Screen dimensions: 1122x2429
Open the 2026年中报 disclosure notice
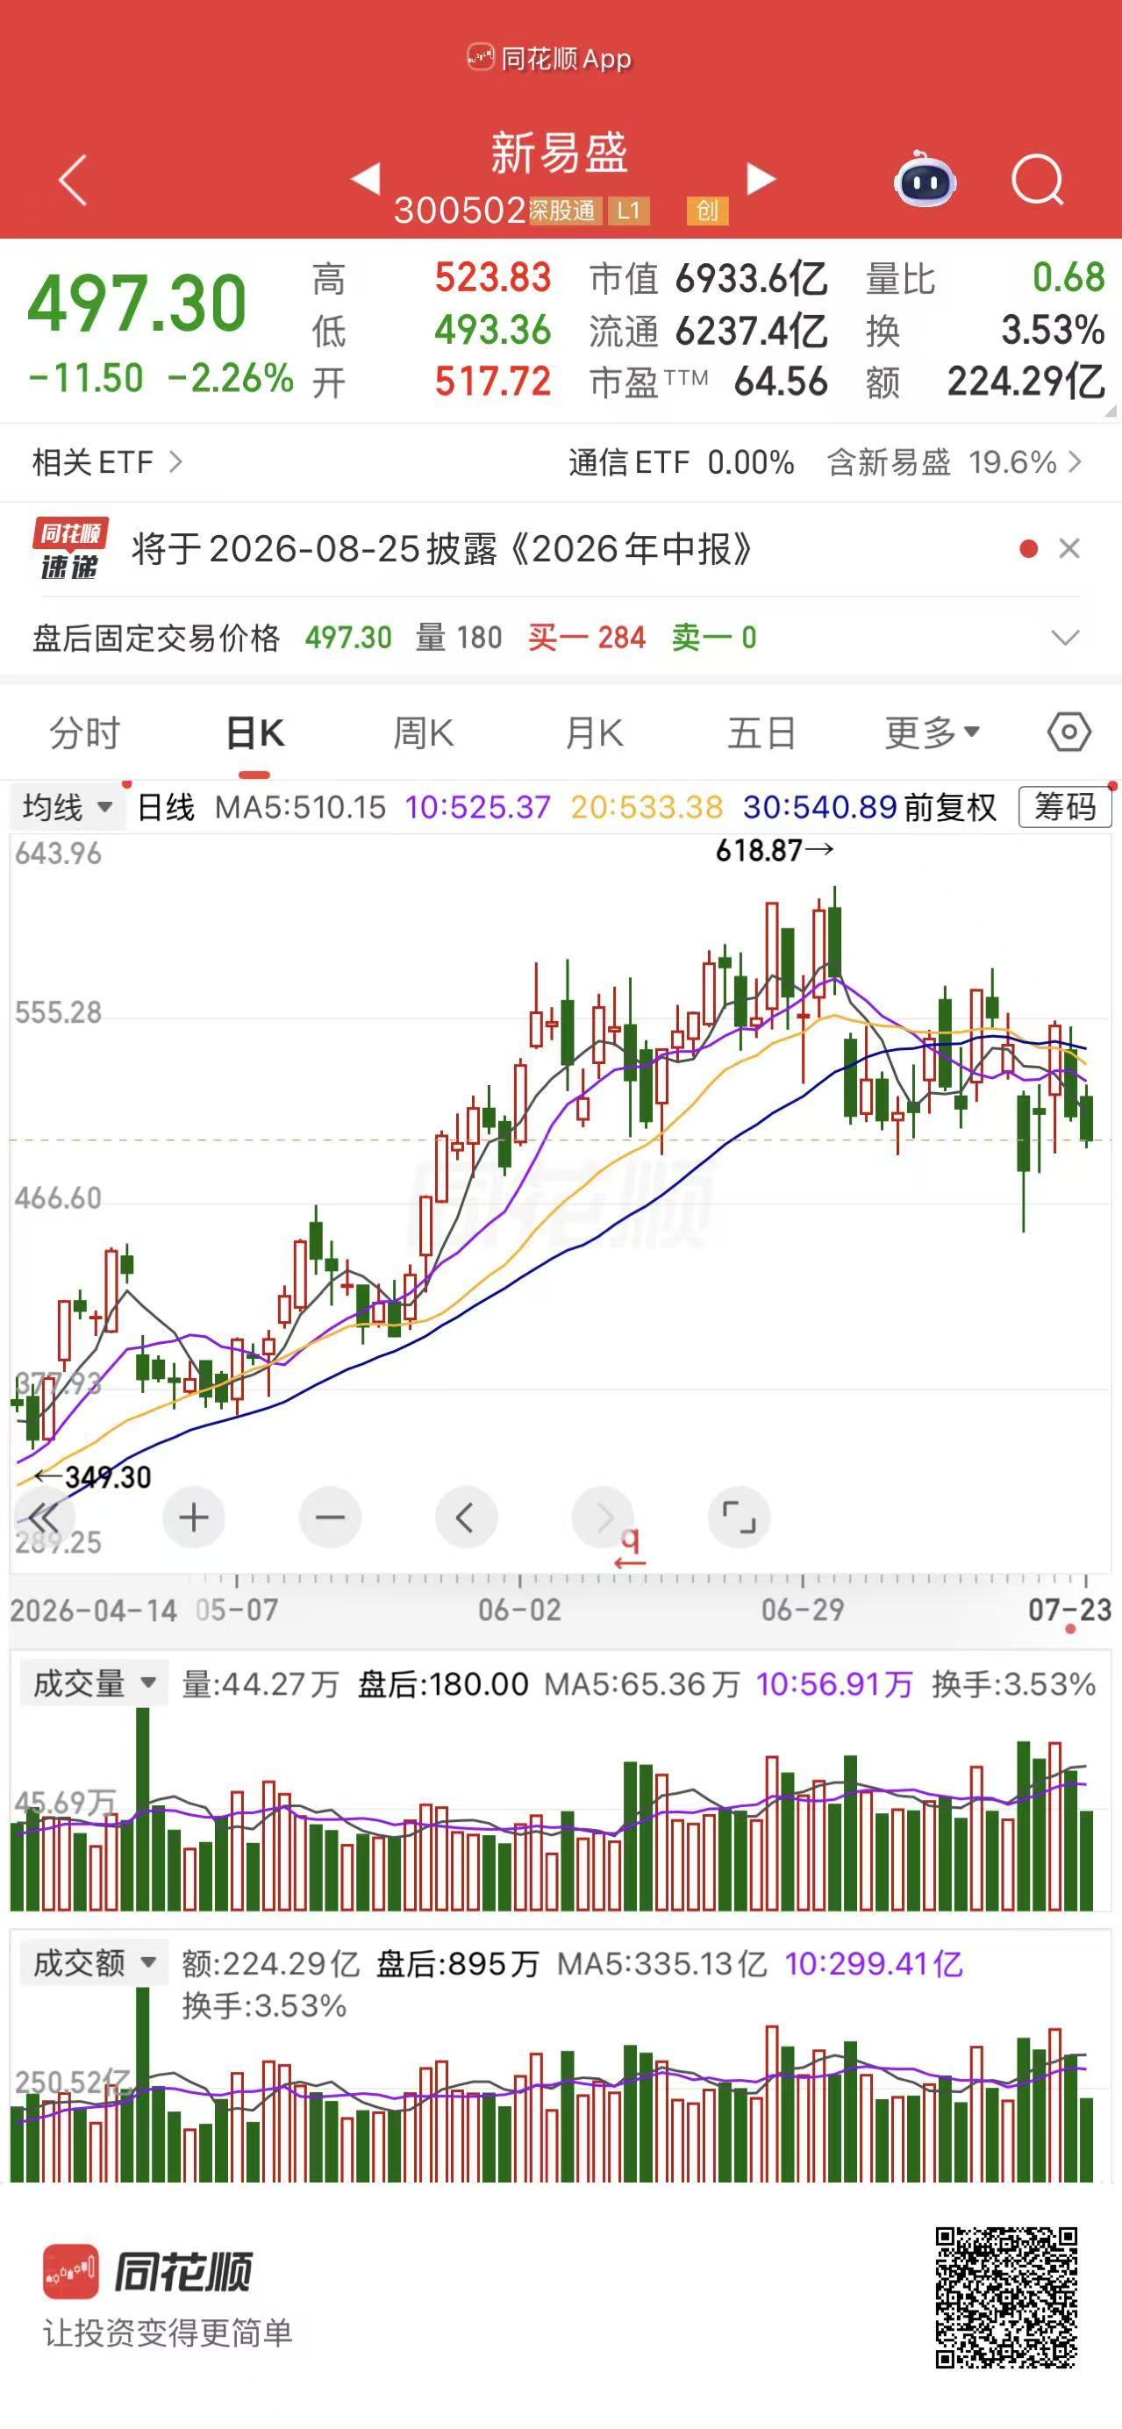(x=441, y=548)
